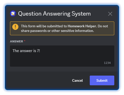The height and width of the screenshot is (95, 124).
Task: Click the Homework Helper app avatar icon
Action: [13, 14]
